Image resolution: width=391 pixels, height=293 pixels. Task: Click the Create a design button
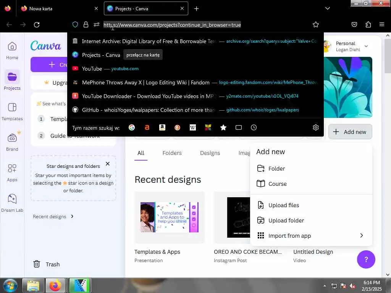pos(49,64)
